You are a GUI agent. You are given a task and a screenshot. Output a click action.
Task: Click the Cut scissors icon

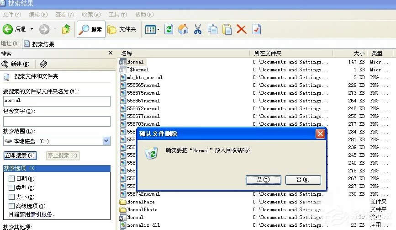(x=198, y=29)
